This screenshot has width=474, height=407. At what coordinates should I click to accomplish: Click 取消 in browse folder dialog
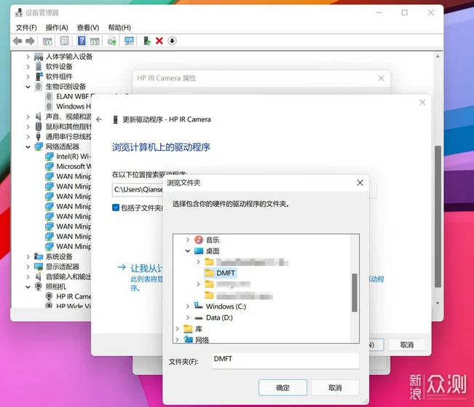coord(335,387)
